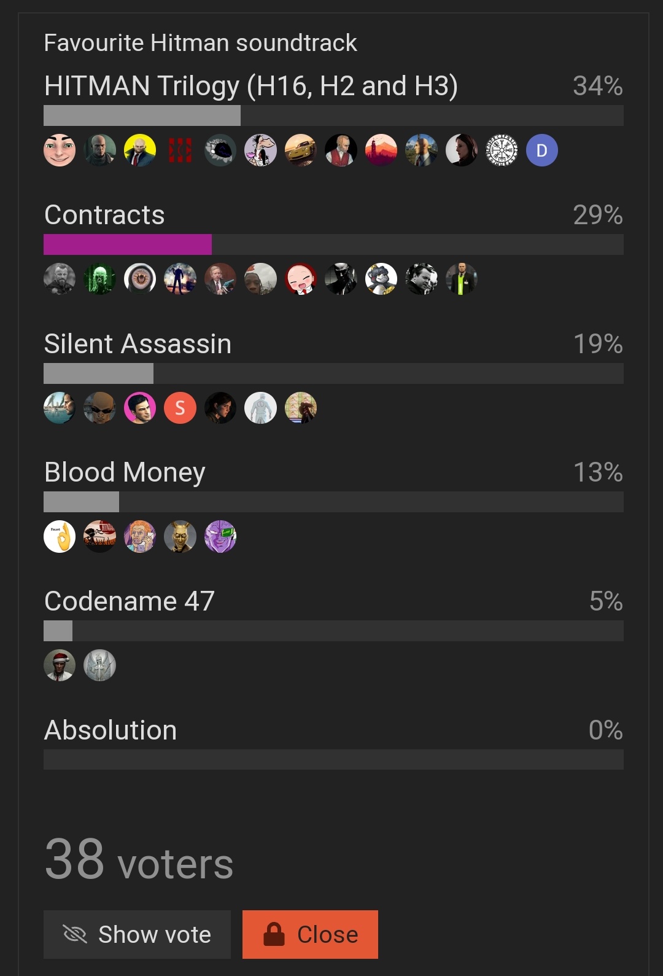This screenshot has width=663, height=976.
Task: Open the Santa hat voter avatar
Action: (60, 665)
